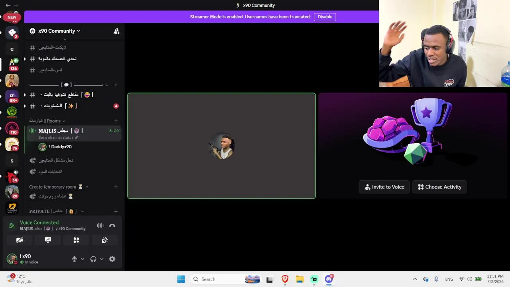Open the server icon with badge 2
This screenshot has height=287, width=510.
coord(12,33)
